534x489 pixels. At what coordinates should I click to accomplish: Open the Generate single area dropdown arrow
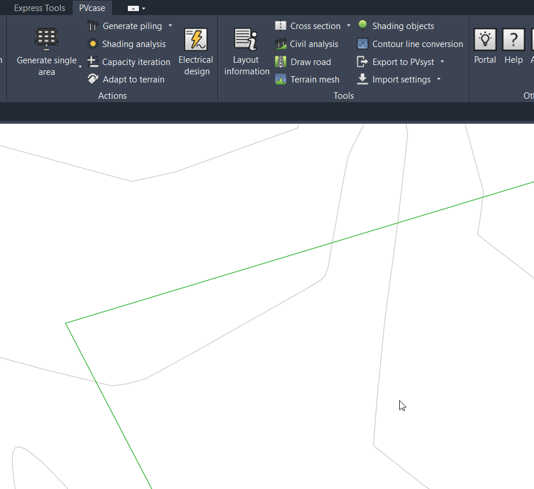point(80,67)
